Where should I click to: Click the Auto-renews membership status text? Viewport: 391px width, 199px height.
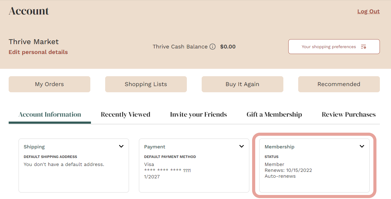coord(280,176)
